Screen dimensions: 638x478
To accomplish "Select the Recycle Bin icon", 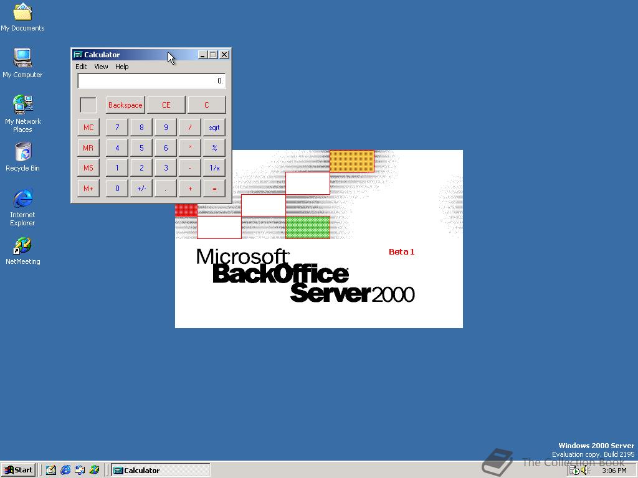I will pyautogui.click(x=22, y=157).
